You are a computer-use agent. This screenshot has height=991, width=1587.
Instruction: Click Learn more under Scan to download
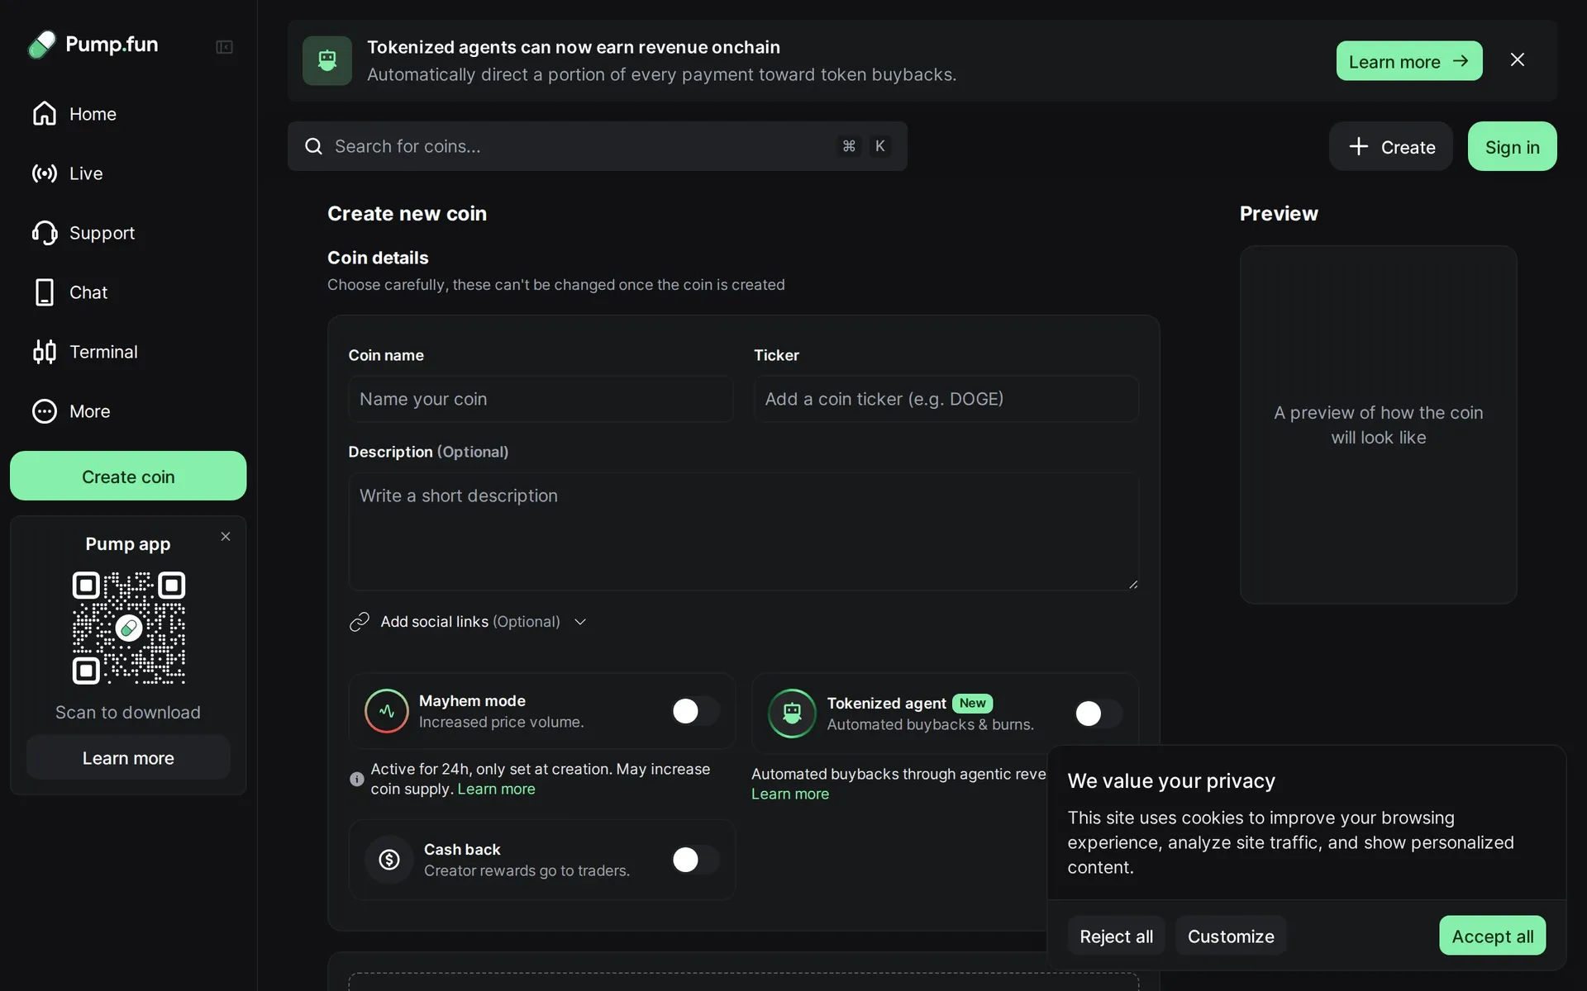128,758
